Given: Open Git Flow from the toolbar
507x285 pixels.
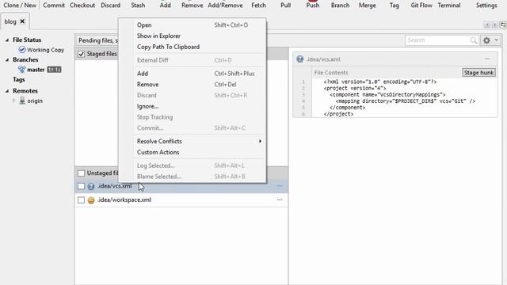Looking at the screenshot, I should click(x=421, y=6).
